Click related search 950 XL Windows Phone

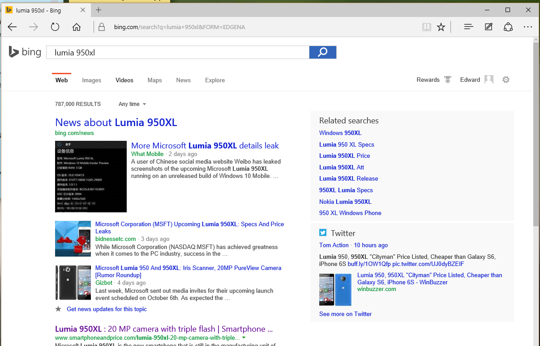click(350, 213)
